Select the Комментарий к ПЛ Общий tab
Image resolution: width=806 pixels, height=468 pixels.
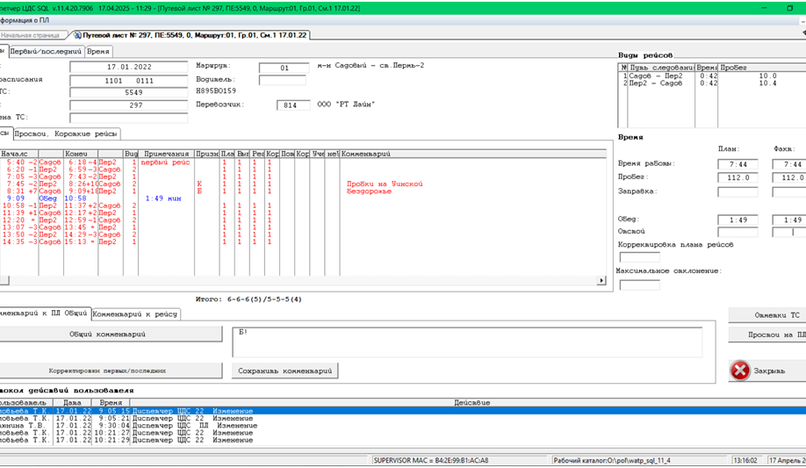tap(44, 313)
